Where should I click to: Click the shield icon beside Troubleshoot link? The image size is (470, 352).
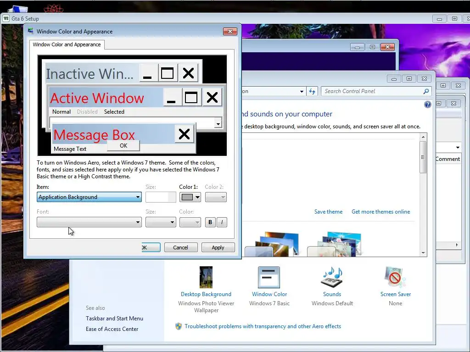(179, 326)
